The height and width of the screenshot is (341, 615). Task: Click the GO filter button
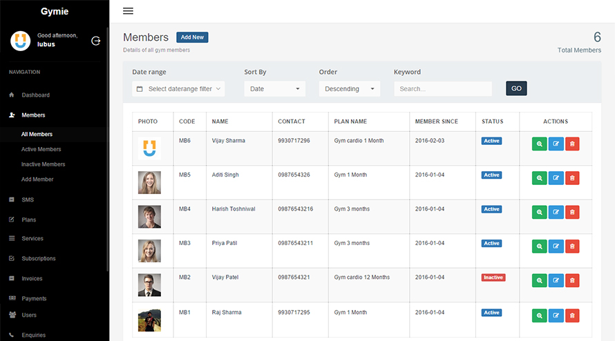pyautogui.click(x=516, y=88)
